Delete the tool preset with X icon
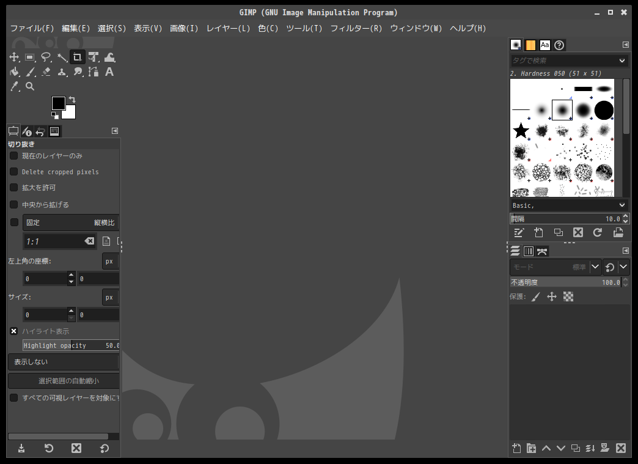 coord(76,448)
